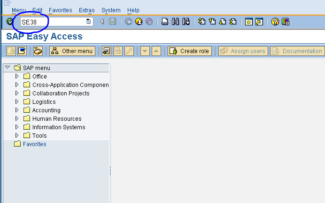Click the red Cancel icon

(149, 21)
